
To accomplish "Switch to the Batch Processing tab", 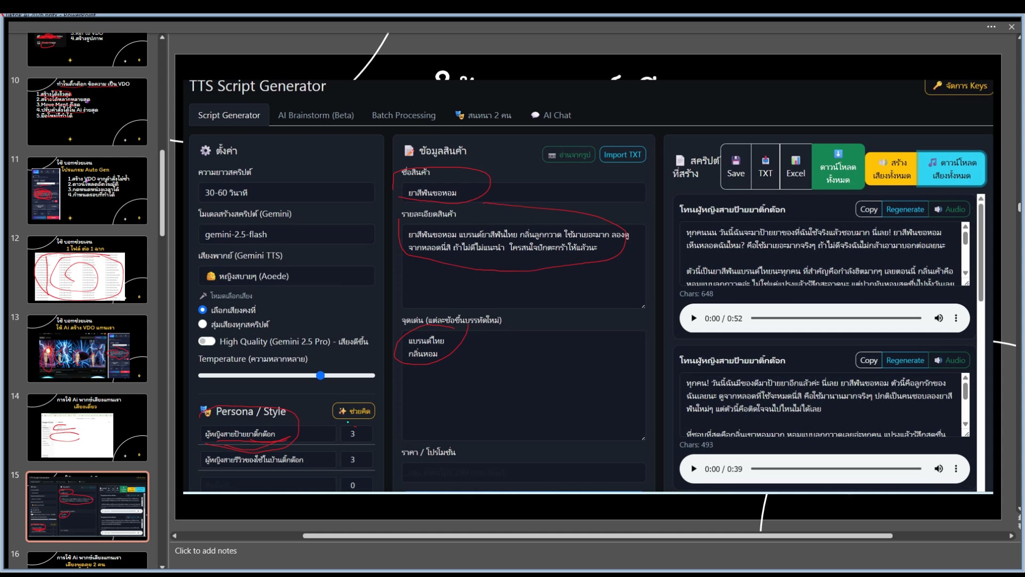I will point(403,115).
